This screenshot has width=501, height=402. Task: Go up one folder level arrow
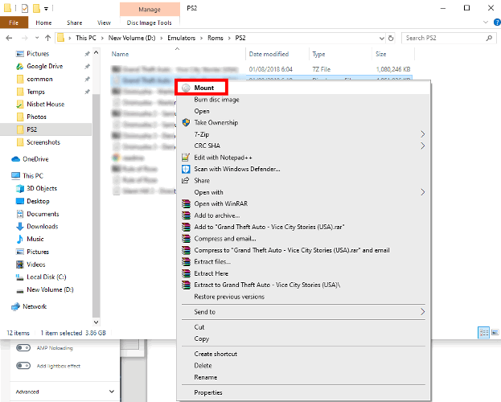click(x=48, y=38)
